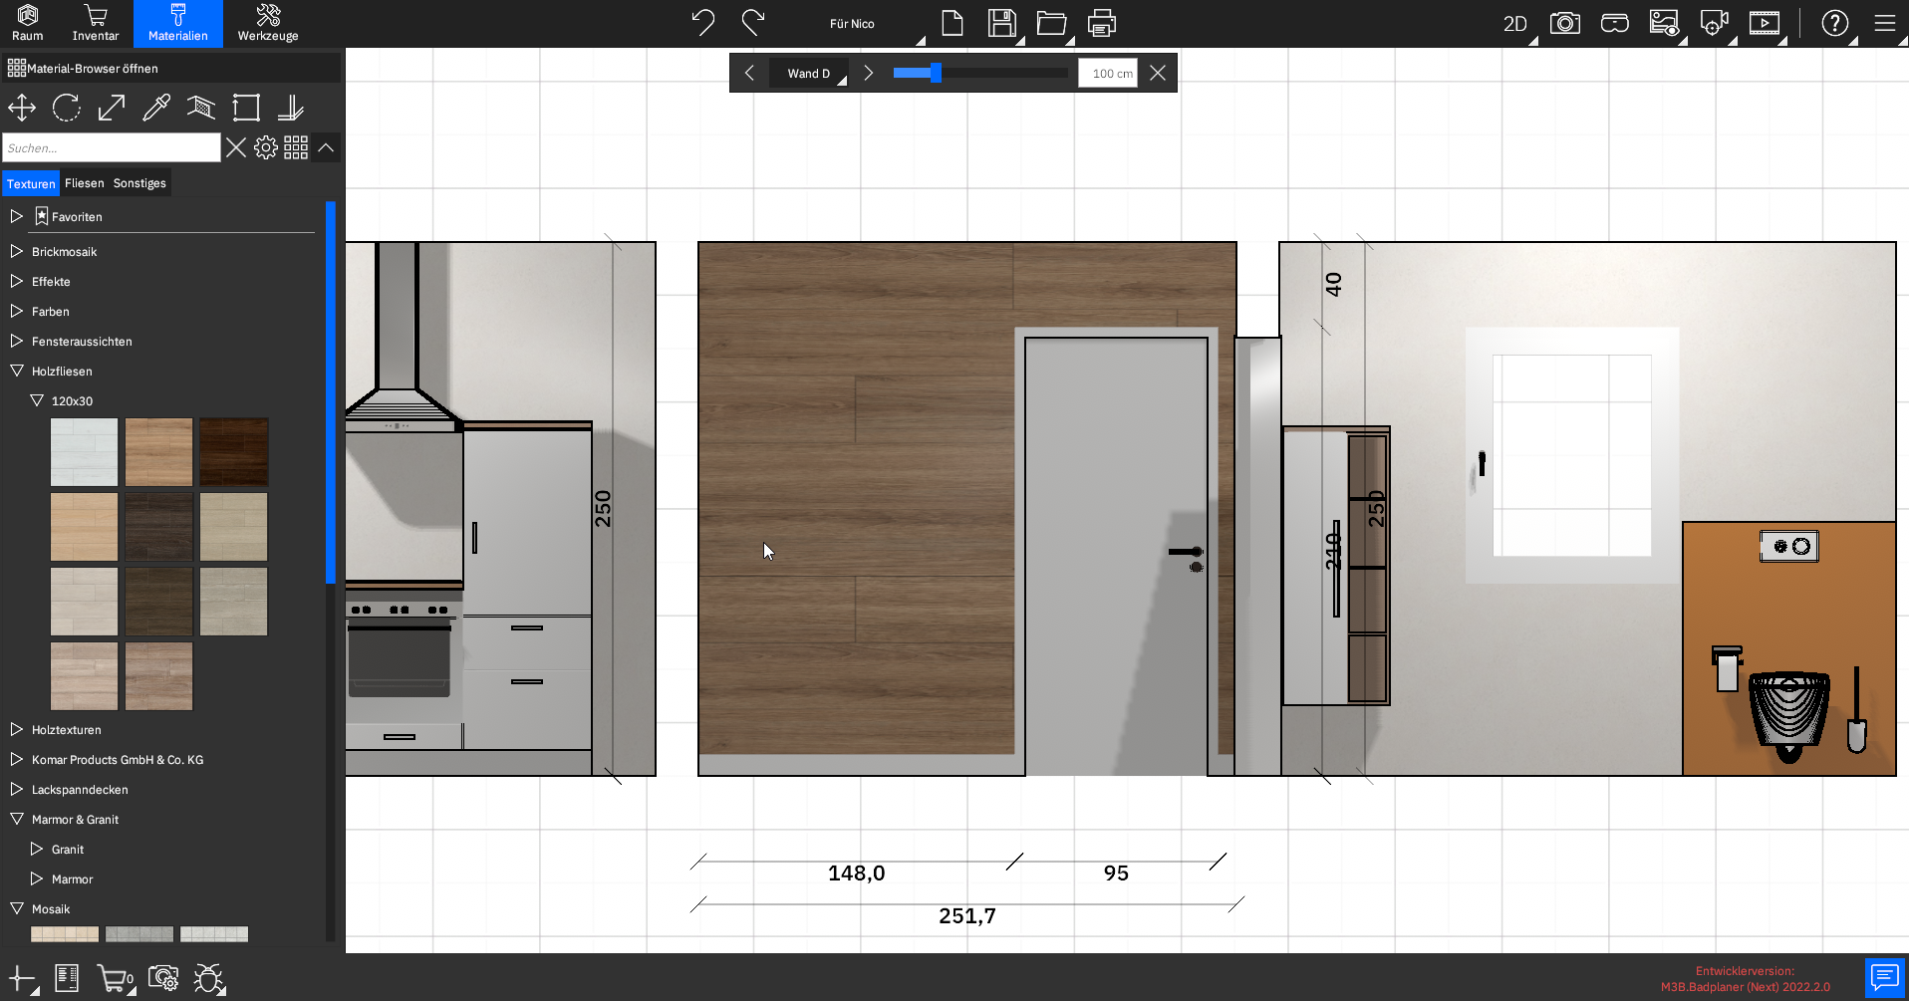Select the rectangle frame tool
Viewport: 1909px width, 1001px height.
click(246, 108)
